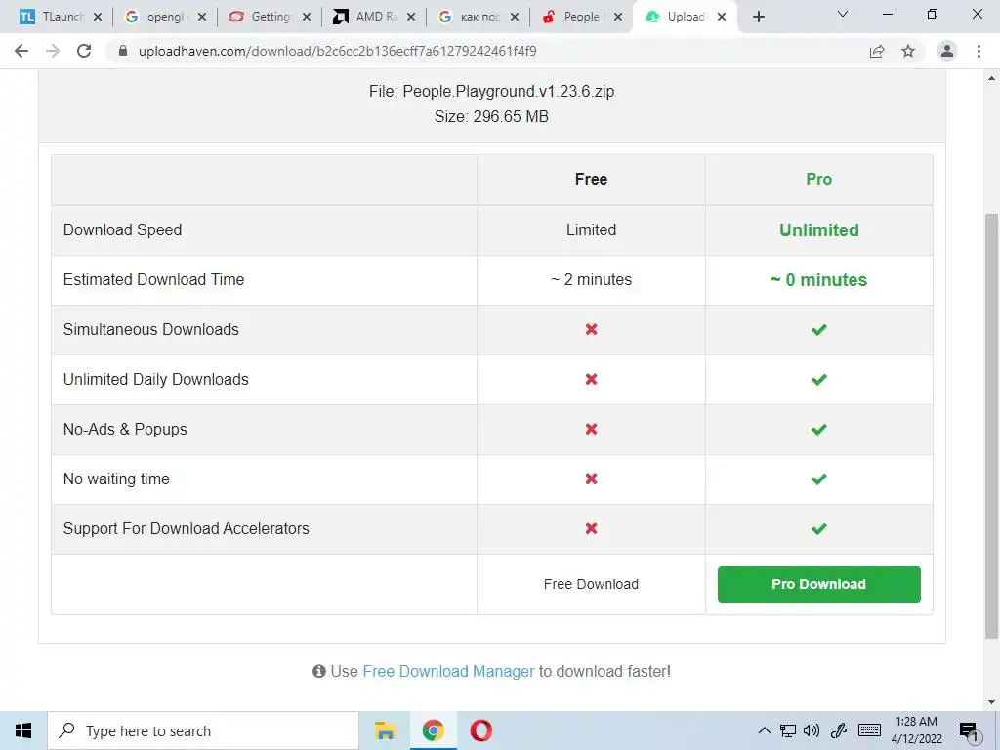Click the Limited speed cell

coord(591,229)
